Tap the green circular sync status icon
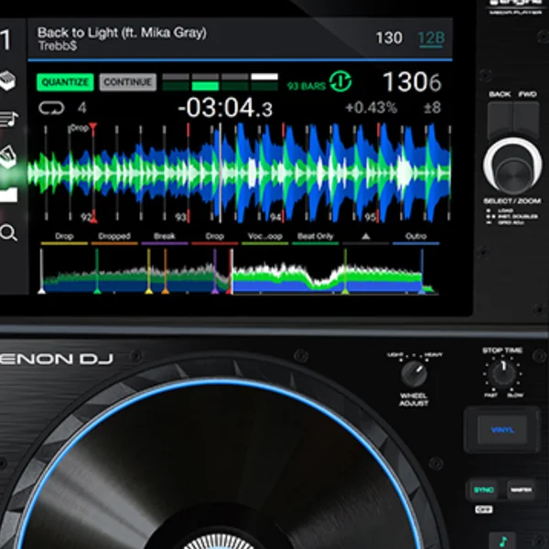Image resolution: width=549 pixels, height=549 pixels. (x=340, y=81)
